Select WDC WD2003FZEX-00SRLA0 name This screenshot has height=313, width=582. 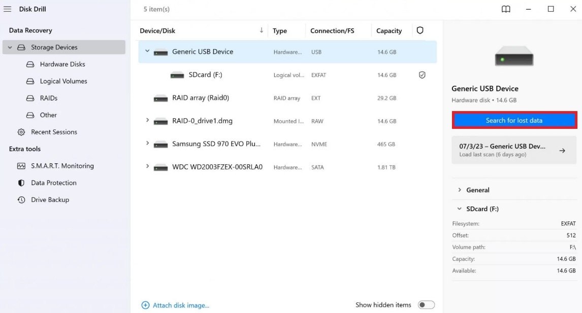pos(217,167)
